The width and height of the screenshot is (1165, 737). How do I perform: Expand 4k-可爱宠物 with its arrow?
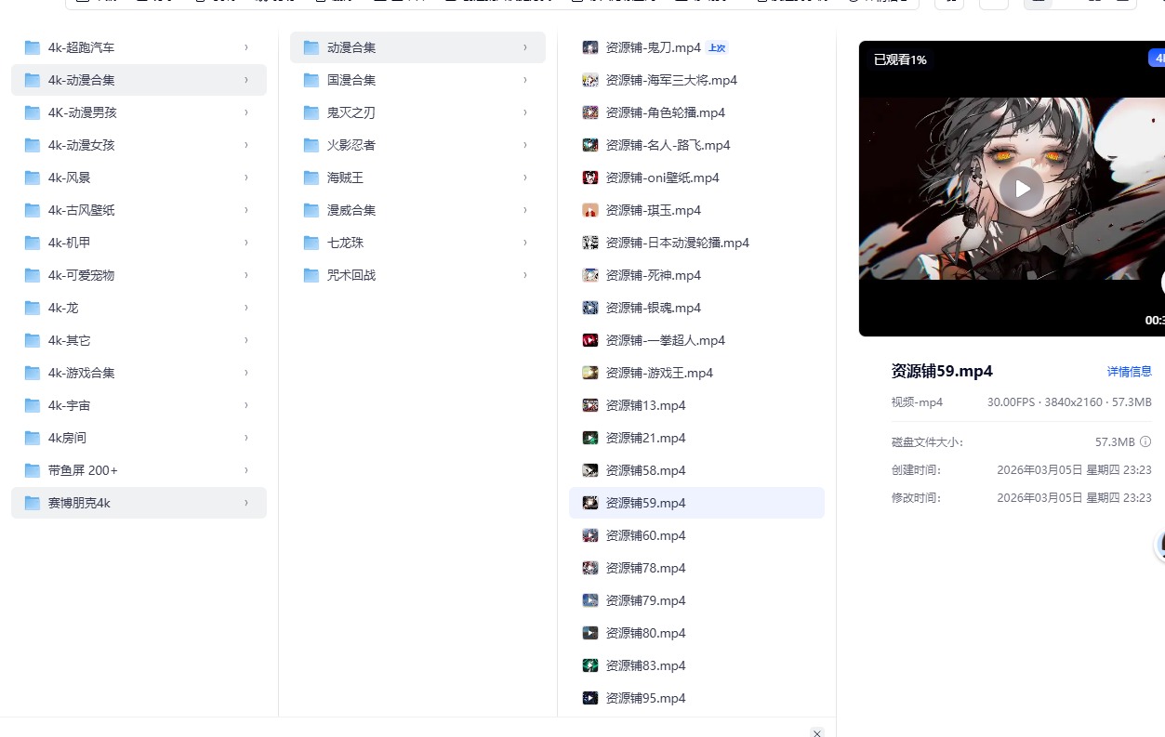tap(246, 275)
